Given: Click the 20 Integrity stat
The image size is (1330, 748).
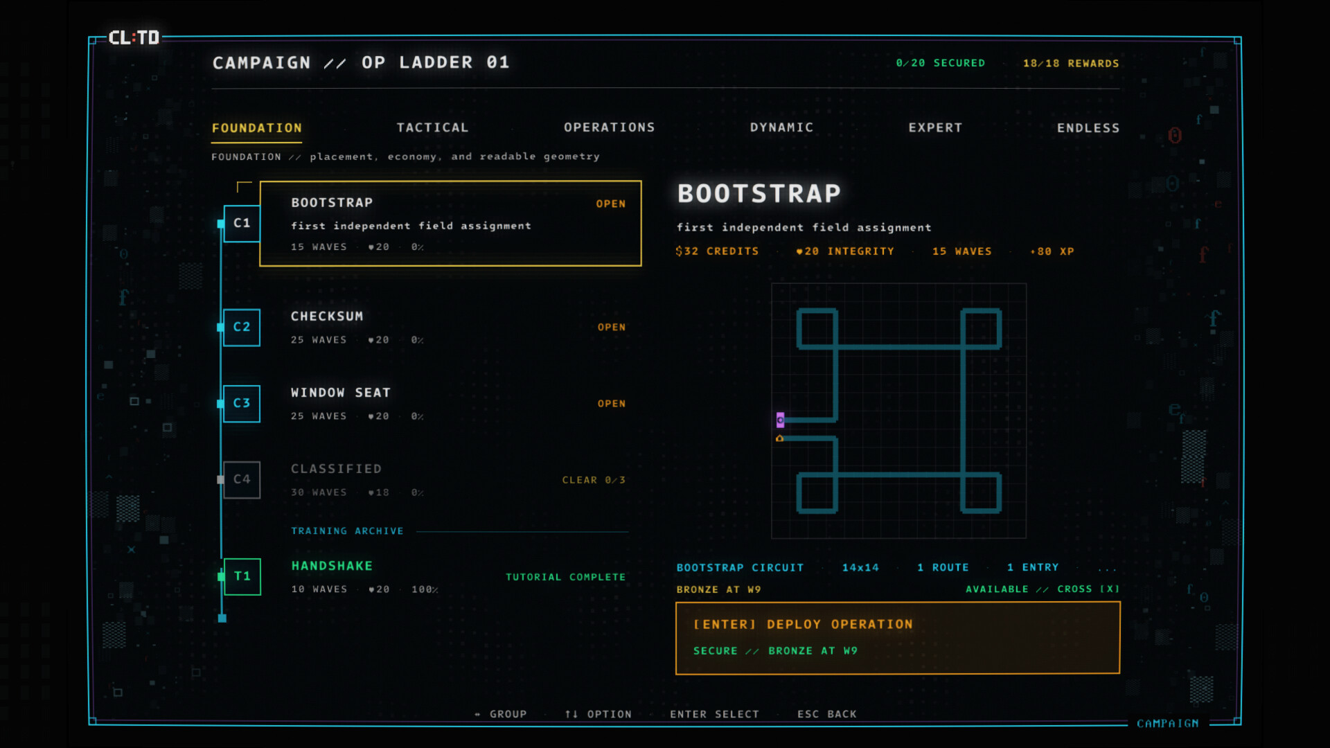Looking at the screenshot, I should pos(845,251).
